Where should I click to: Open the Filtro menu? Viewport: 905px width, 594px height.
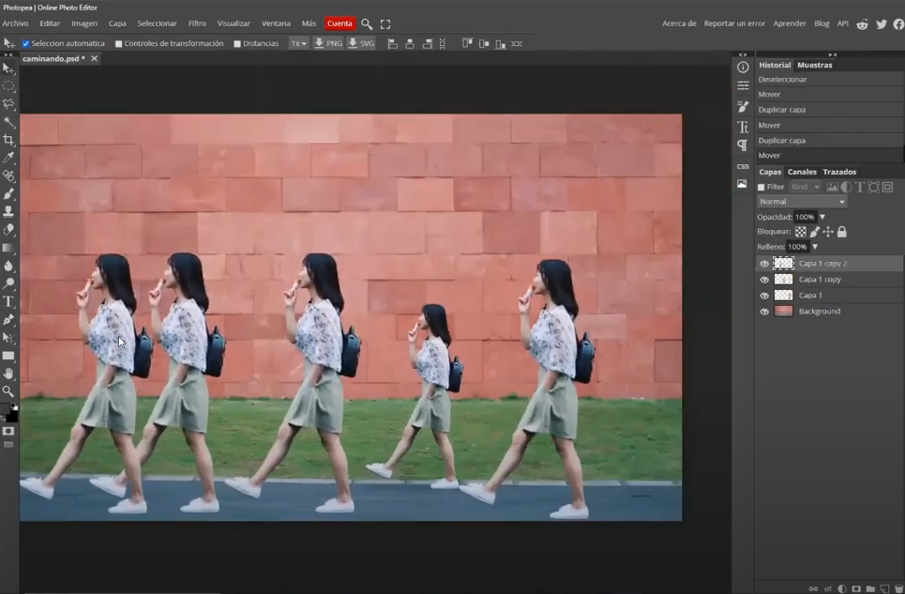(197, 23)
